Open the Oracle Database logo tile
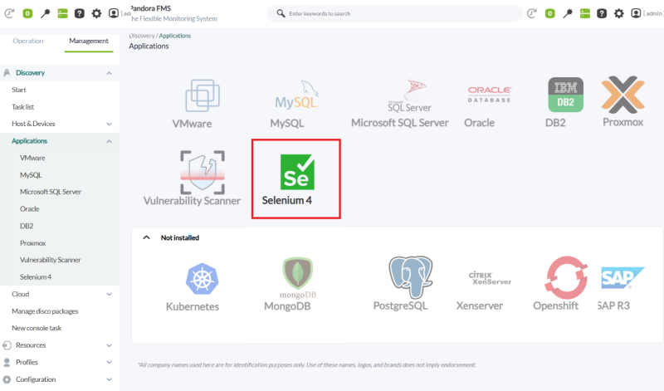The width and height of the screenshot is (664, 391). 489,95
